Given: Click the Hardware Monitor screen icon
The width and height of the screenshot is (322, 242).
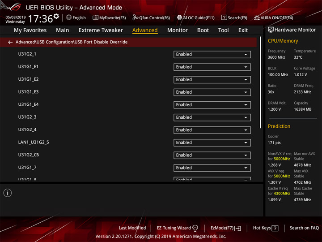Looking at the screenshot, I should click(x=271, y=30).
